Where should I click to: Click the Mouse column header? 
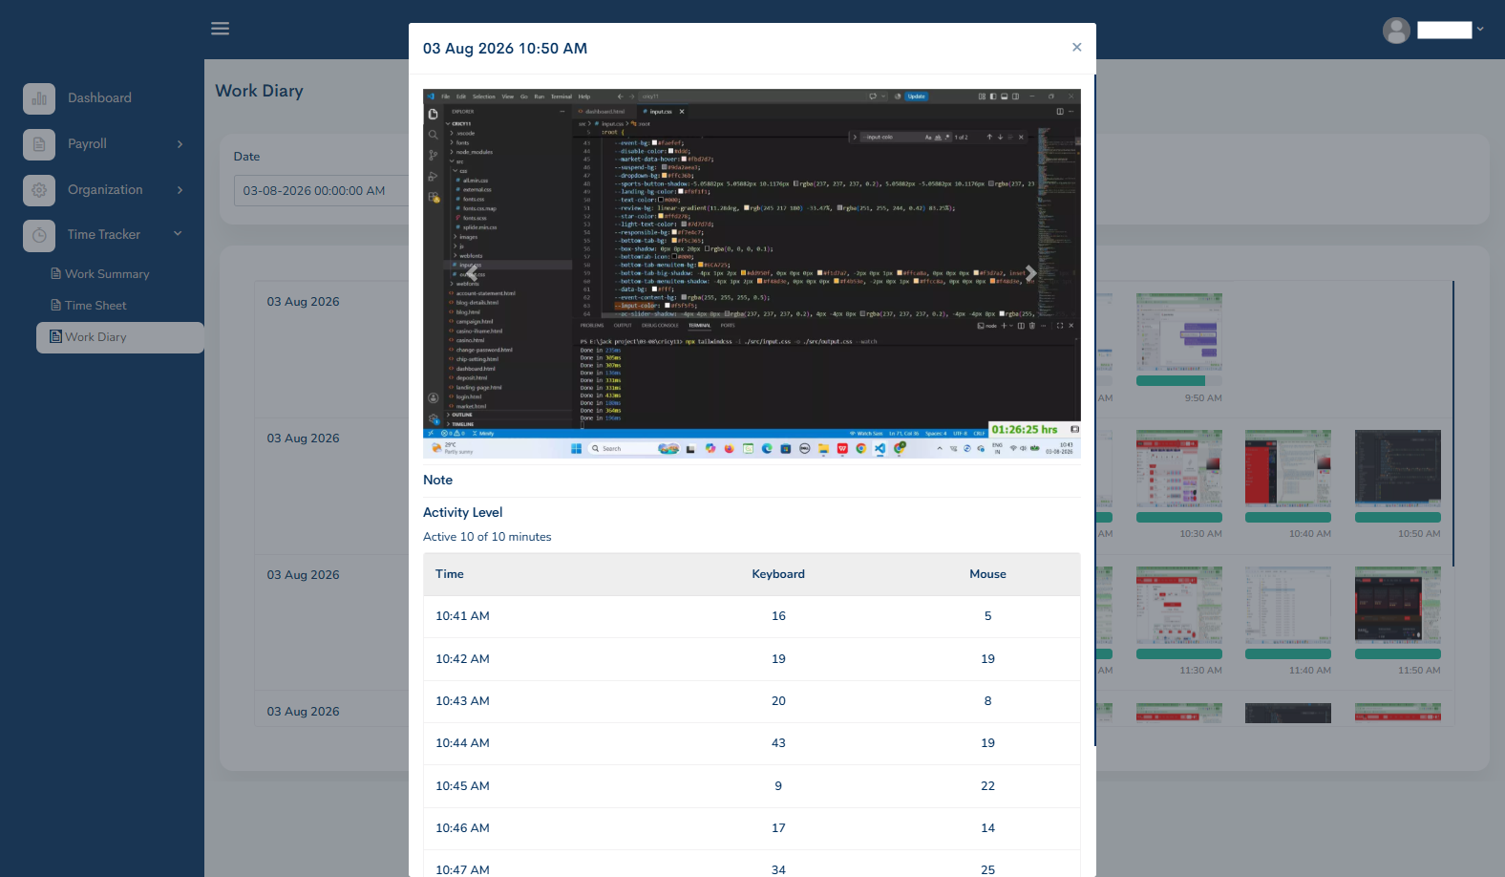(987, 574)
